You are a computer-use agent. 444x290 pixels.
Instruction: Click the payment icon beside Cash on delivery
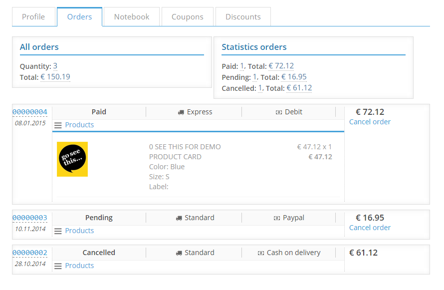(260, 253)
